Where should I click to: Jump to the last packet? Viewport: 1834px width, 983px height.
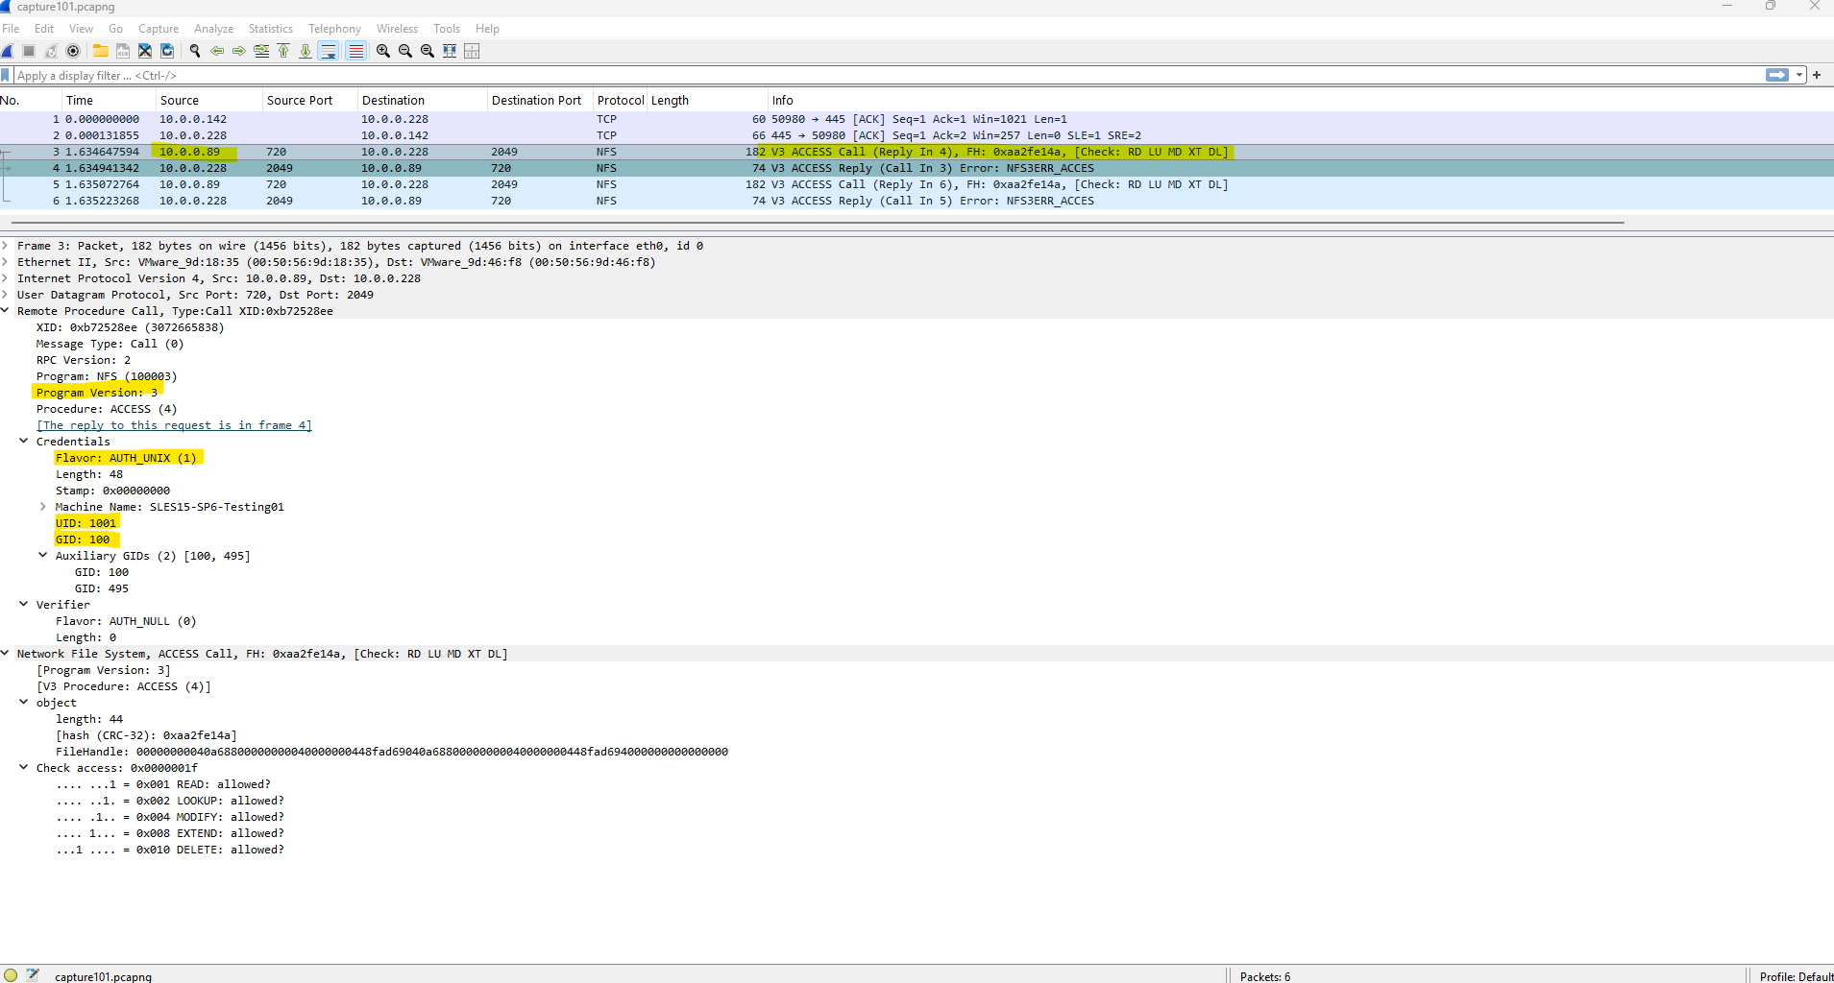(x=306, y=51)
